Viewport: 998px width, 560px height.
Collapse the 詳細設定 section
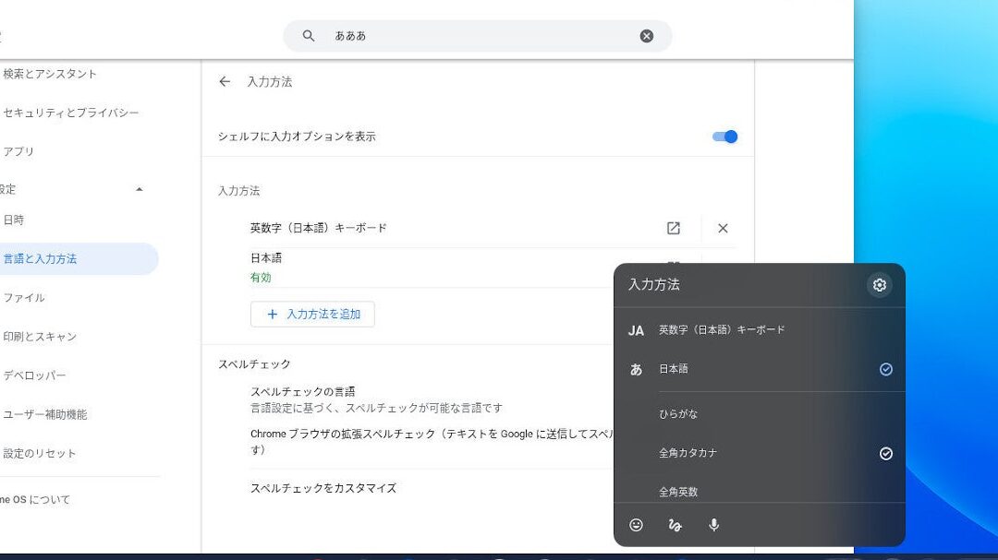(139, 189)
